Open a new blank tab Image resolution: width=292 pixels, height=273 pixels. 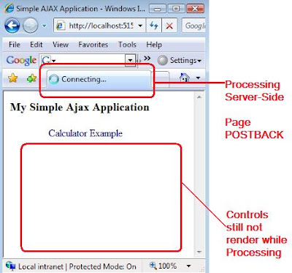161,80
